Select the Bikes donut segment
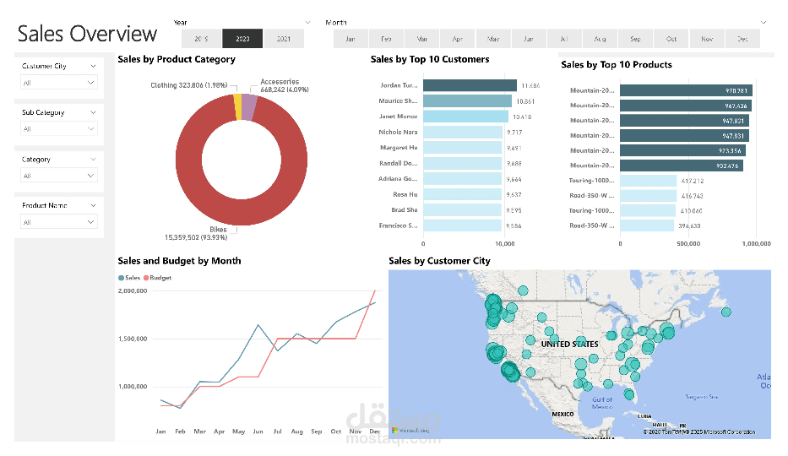This screenshot has width=788, height=456. pyautogui.click(x=242, y=213)
